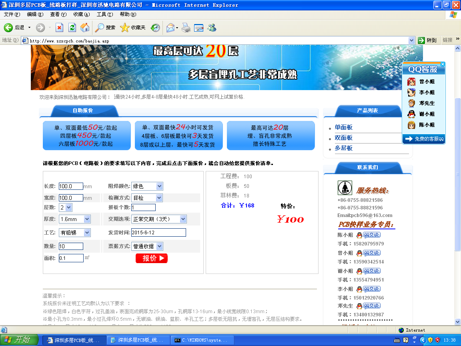
Task: Click the green Go arrow button
Action: click(421, 40)
